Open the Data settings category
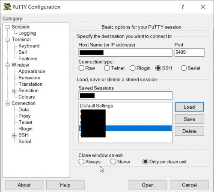The height and width of the screenshot is (192, 214). coord(24,110)
